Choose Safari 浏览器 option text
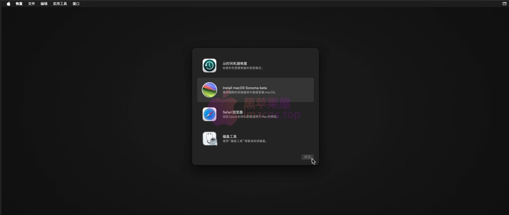The height and width of the screenshot is (215, 509). (233, 112)
